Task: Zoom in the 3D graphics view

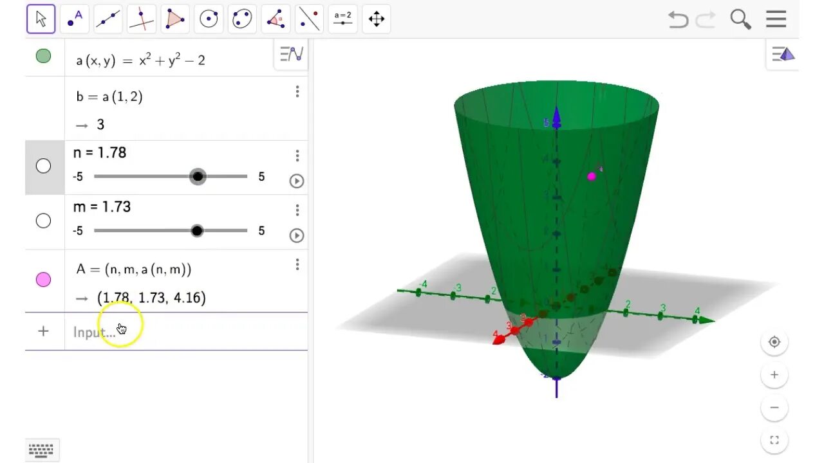Action: pos(774,375)
